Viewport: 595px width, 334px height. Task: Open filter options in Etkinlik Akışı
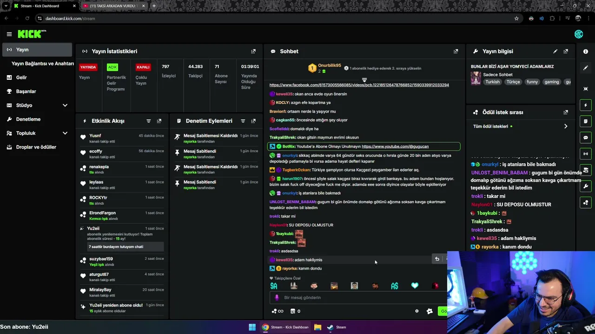point(149,121)
